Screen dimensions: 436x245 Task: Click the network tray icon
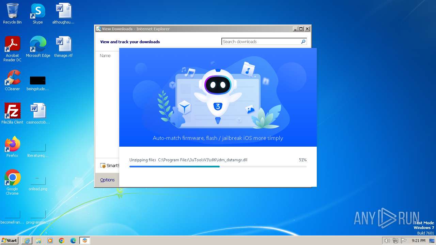395,241
